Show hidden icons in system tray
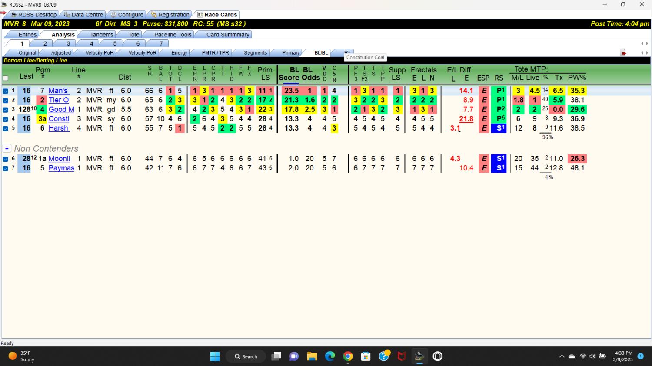652x366 pixels. 562,356
